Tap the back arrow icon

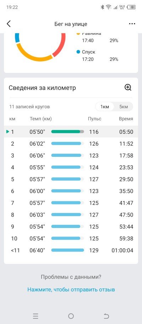[9, 24]
